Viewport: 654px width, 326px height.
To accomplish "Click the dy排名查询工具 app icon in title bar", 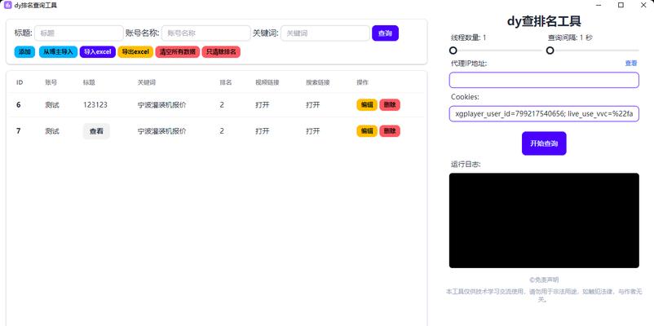I will tap(7, 5).
